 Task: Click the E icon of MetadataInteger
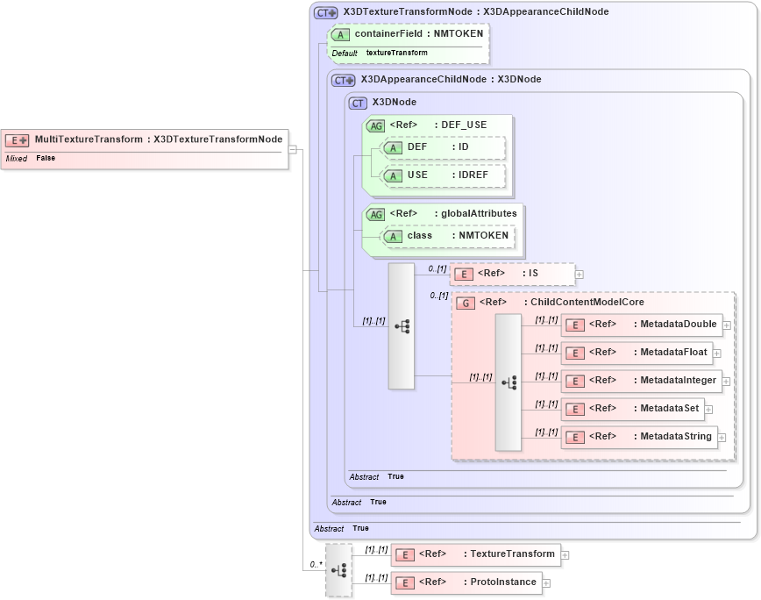[x=575, y=382]
